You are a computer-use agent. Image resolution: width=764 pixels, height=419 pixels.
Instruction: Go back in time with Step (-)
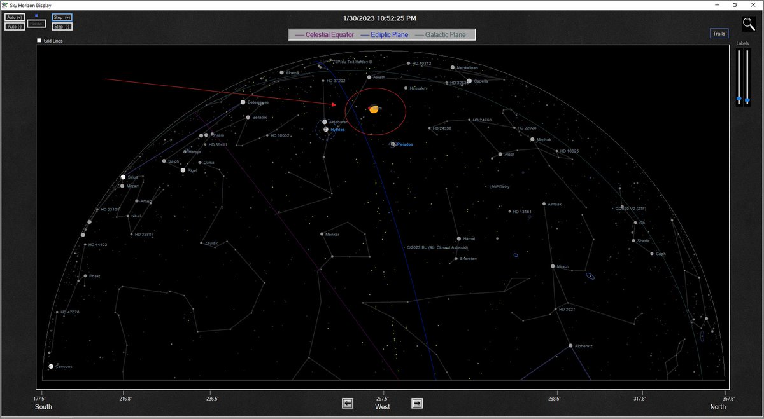pos(62,27)
